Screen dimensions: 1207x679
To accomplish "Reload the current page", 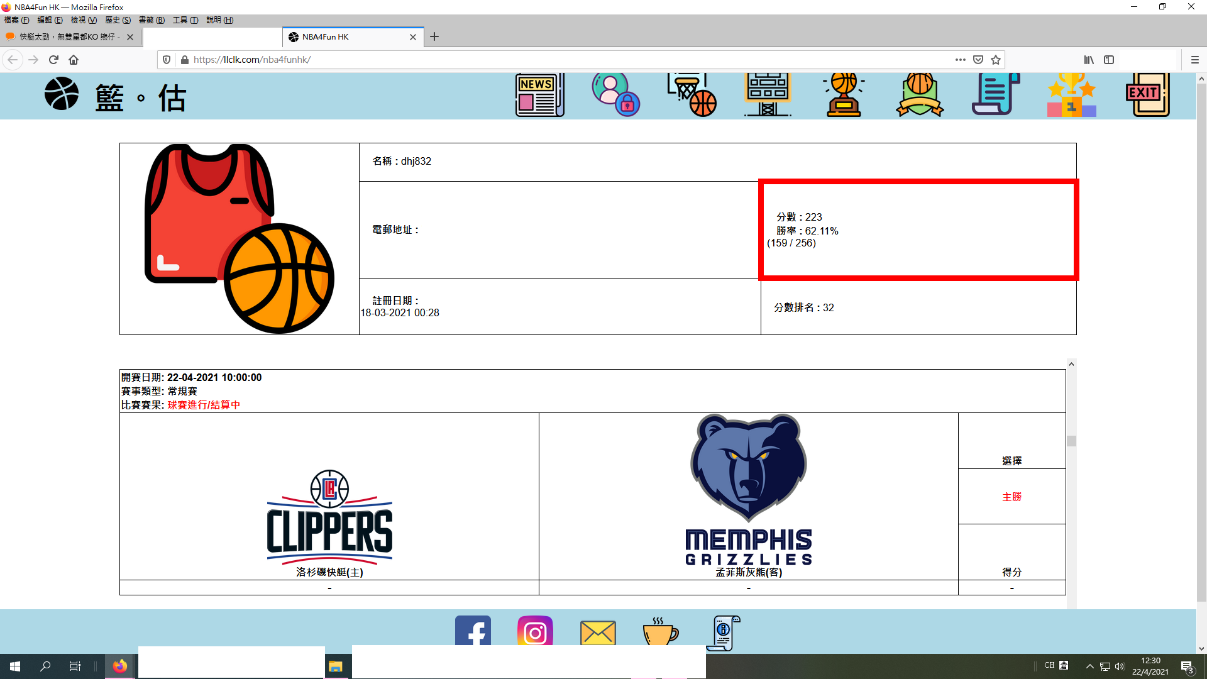I will coord(53,60).
